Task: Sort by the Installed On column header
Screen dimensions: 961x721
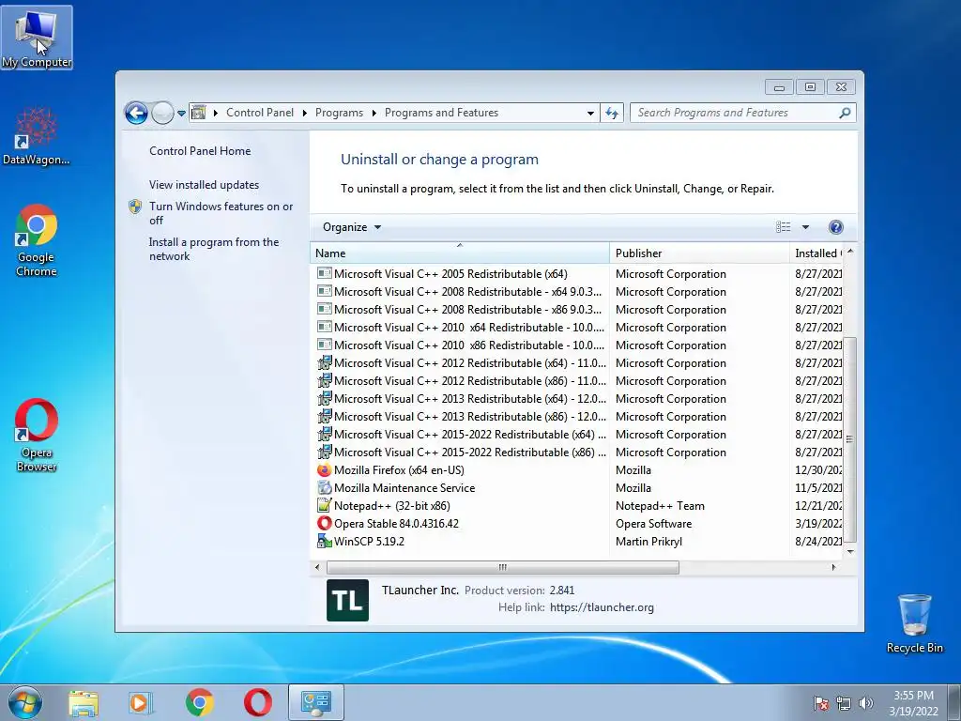Action: click(x=817, y=253)
